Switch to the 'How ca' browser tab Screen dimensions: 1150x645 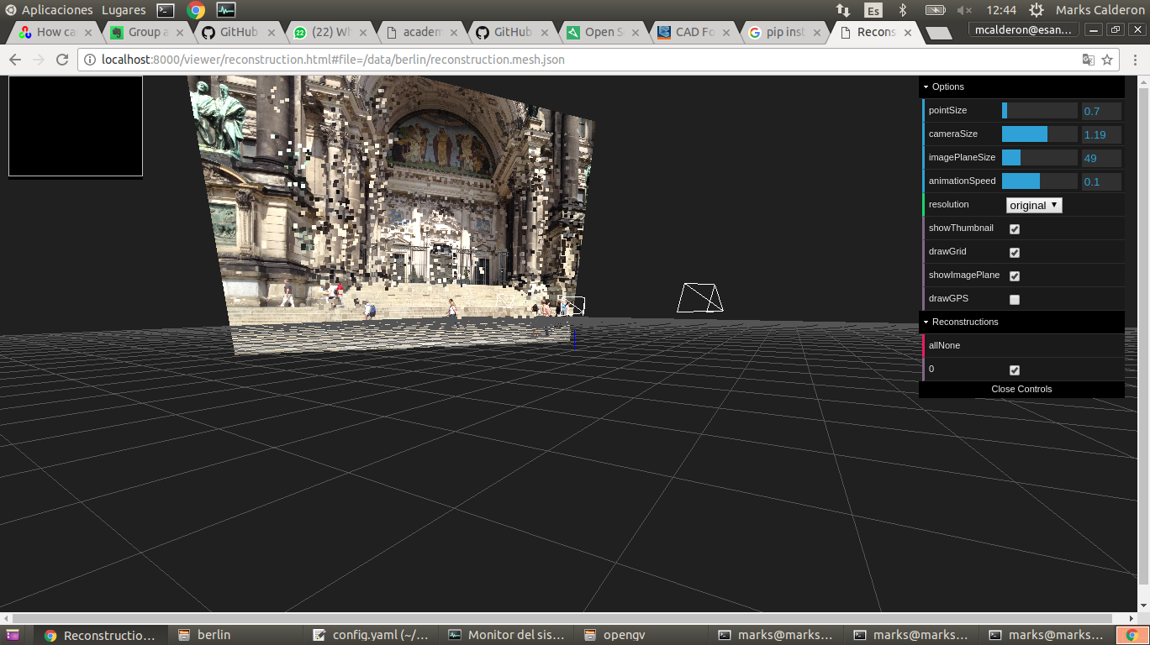(x=55, y=32)
